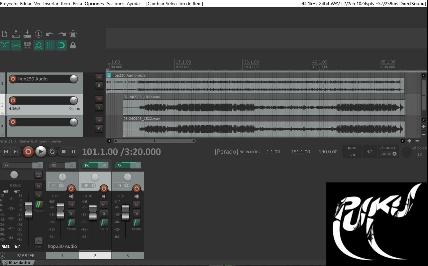The height and width of the screenshot is (266, 428).
Task: Arm record on track 3 panel
Action: click(x=13, y=122)
